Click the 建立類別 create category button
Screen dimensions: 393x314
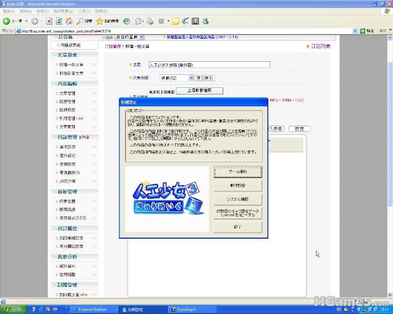205,78
